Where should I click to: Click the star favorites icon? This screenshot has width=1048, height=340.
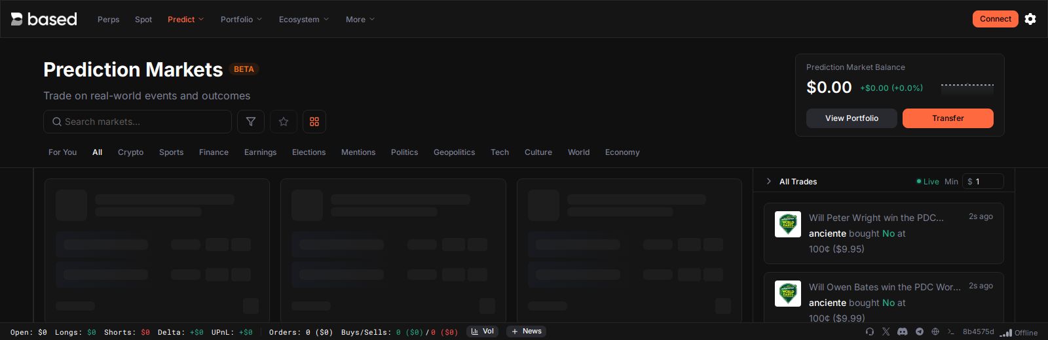(x=284, y=122)
